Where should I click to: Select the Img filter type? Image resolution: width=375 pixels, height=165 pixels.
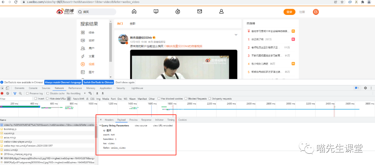click(98, 98)
